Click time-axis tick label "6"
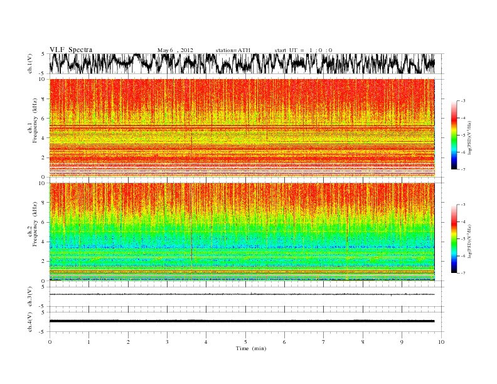The image size is (497, 384). pos(284,342)
